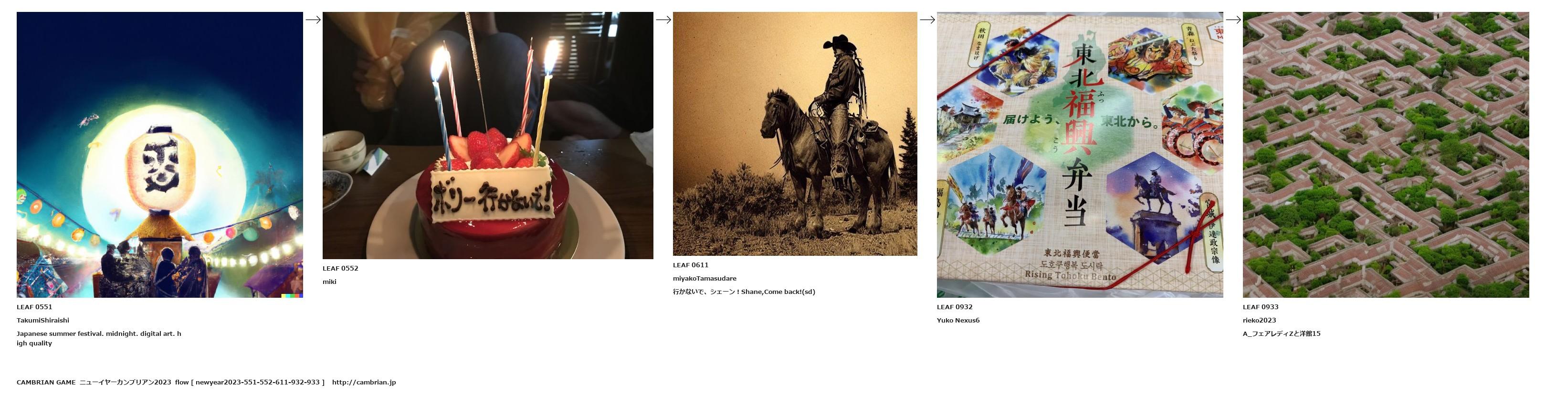
Task: Click the Shane, Come back! caption
Action: pos(744,292)
